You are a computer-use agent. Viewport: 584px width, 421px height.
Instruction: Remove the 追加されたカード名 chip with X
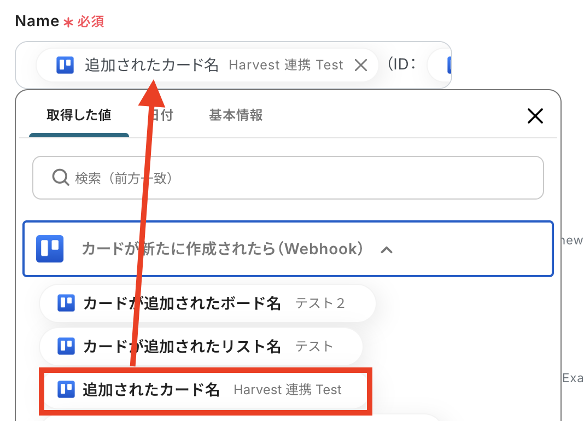(x=360, y=65)
